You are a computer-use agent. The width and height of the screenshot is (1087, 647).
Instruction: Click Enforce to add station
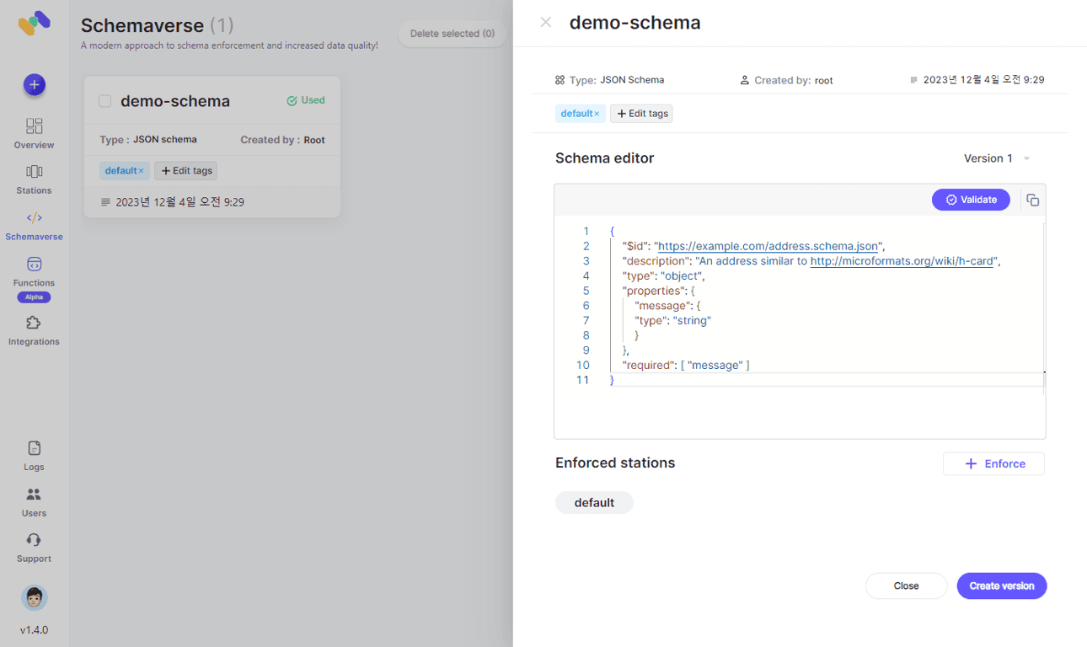pos(993,463)
